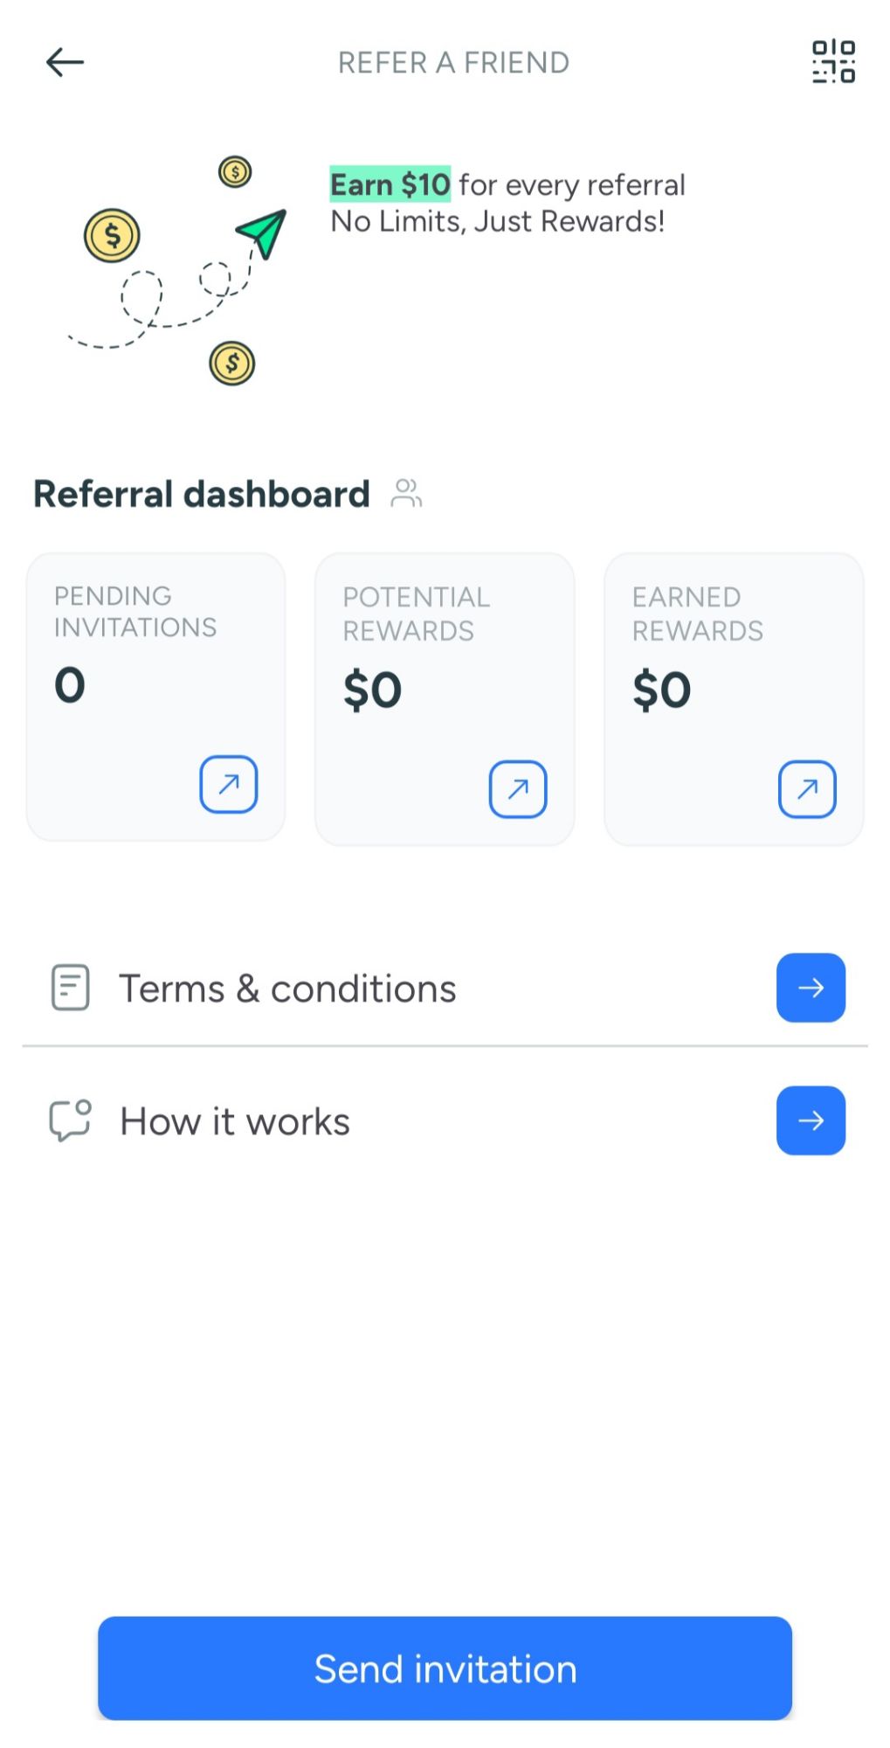Tap the highlighted Earn $10 text
This screenshot has width=890, height=1748.
pos(390,184)
